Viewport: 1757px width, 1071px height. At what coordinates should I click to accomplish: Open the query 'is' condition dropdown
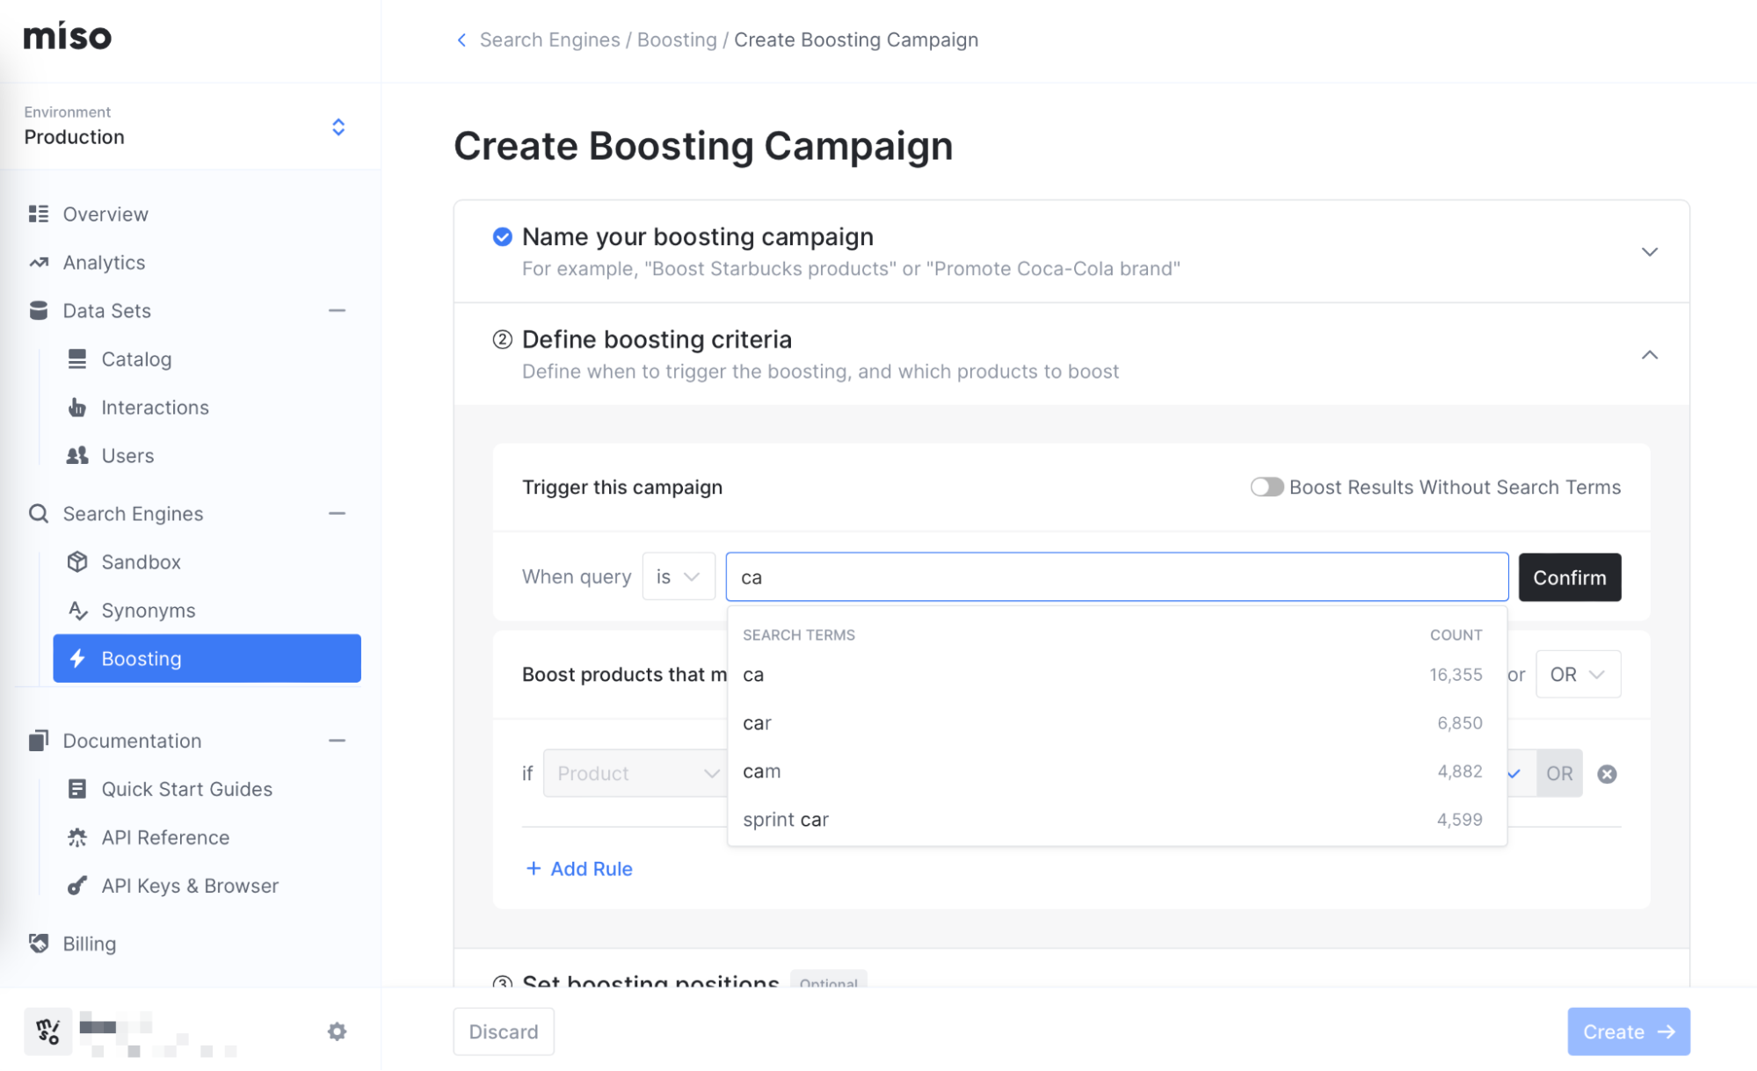tap(678, 577)
